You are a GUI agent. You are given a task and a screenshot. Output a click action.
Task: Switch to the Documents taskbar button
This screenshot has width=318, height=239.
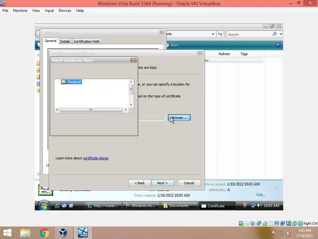coord(179,206)
